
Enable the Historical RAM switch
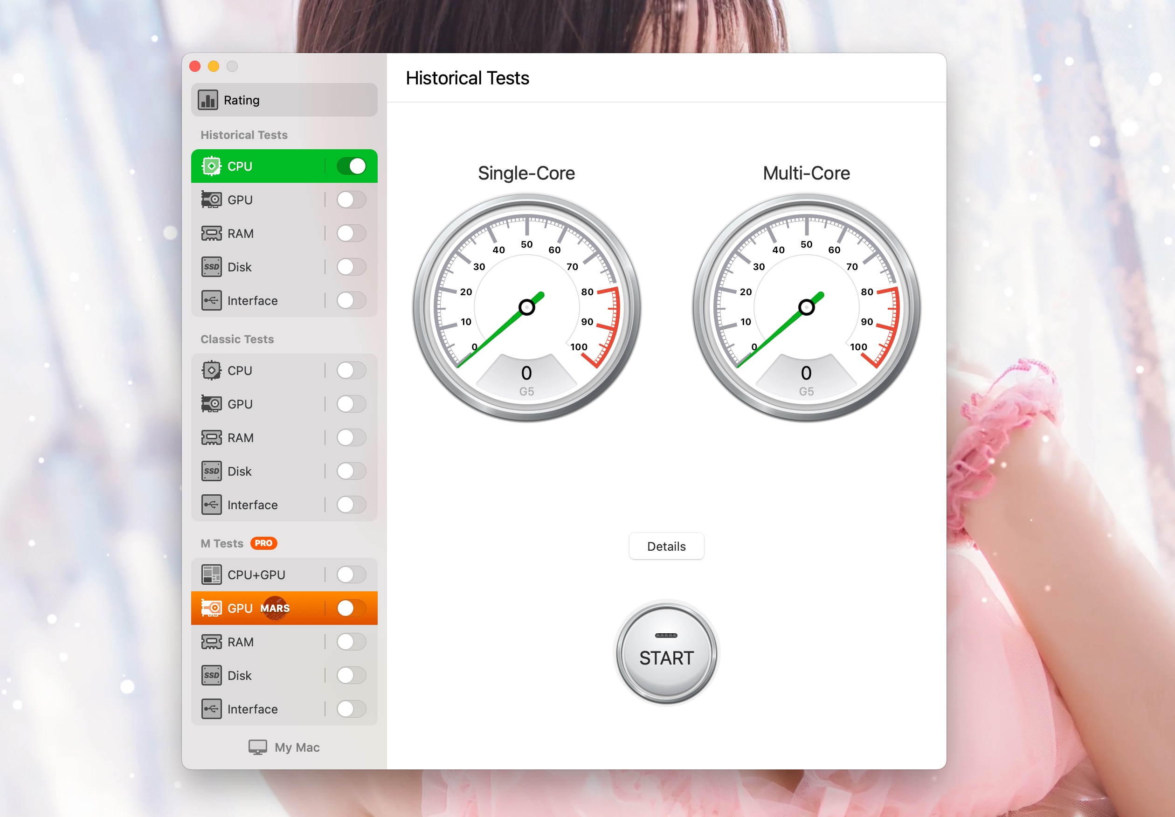[x=351, y=234]
